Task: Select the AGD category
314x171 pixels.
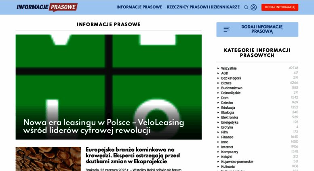Action: click(x=224, y=73)
